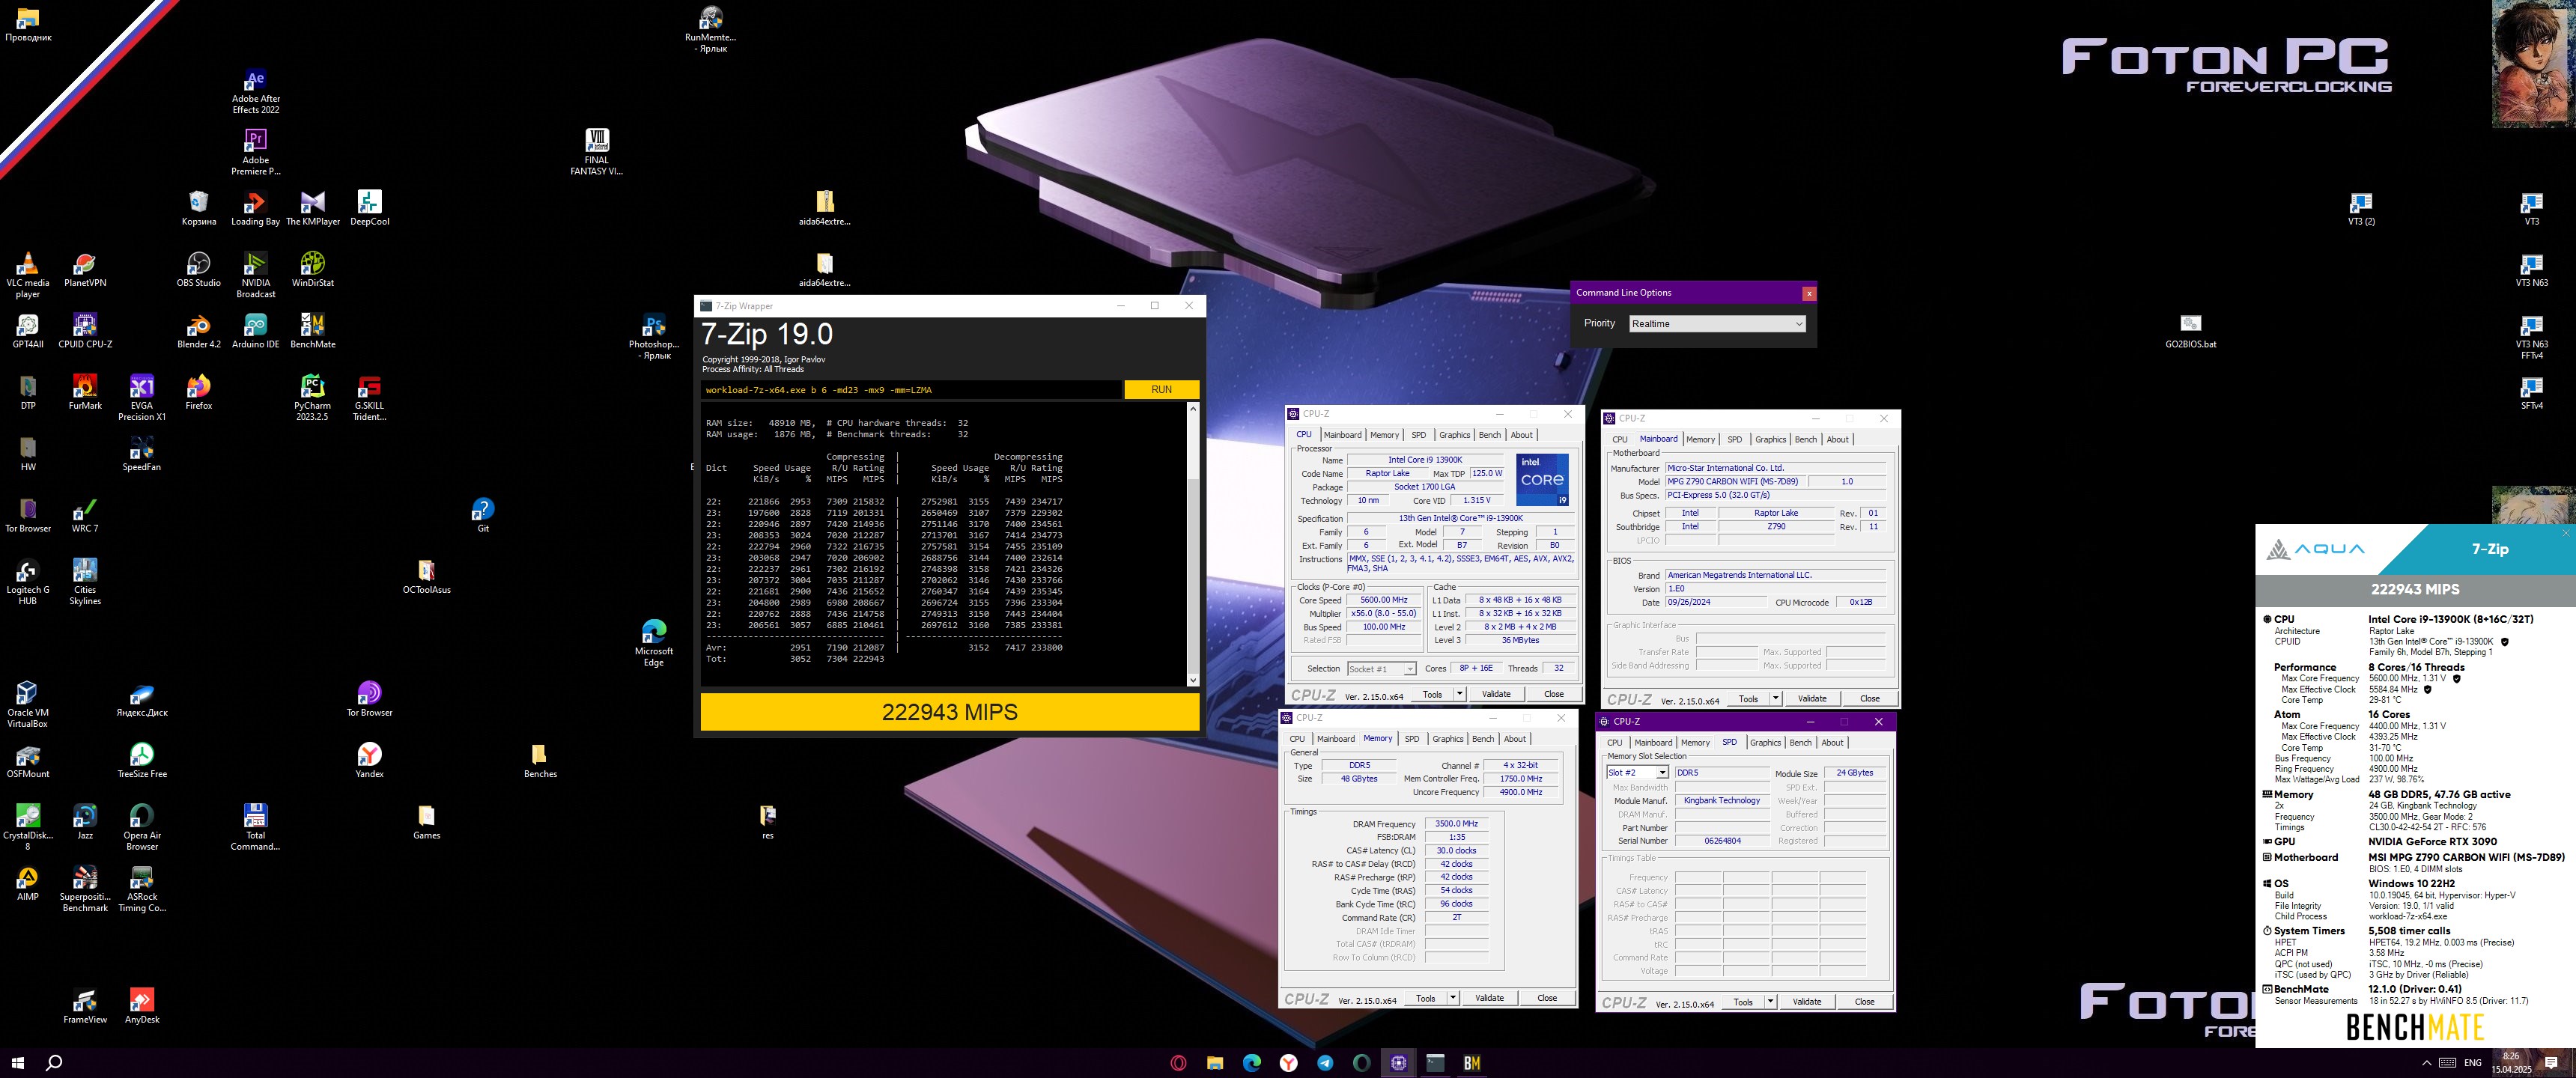
Task: Select the GO2BIOS.bat file icon
Action: tap(2191, 331)
